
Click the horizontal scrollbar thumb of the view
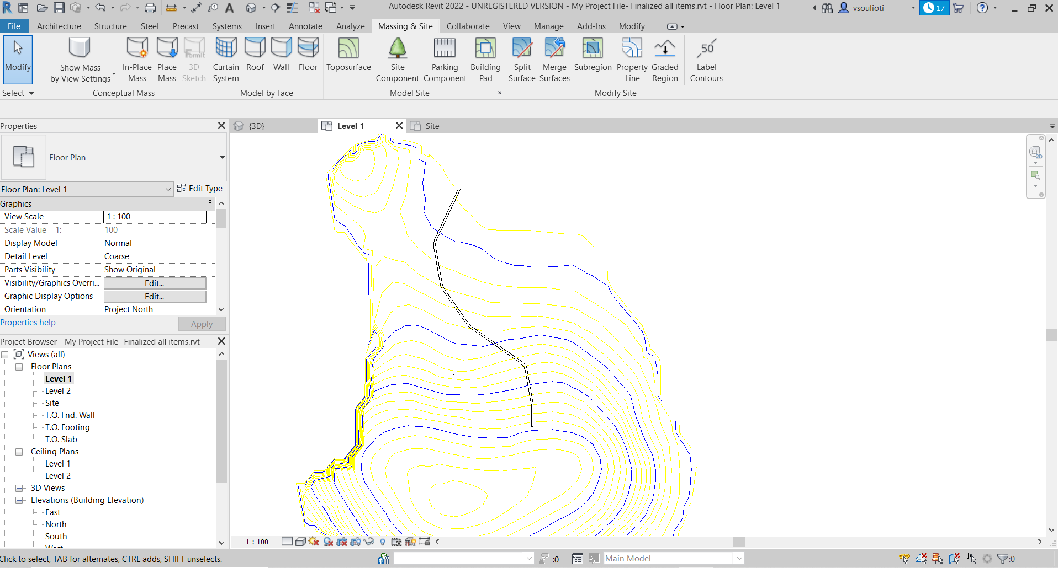pos(739,542)
